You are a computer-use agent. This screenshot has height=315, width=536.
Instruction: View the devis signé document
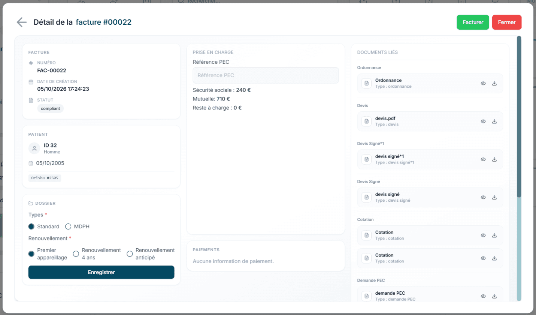point(483,197)
